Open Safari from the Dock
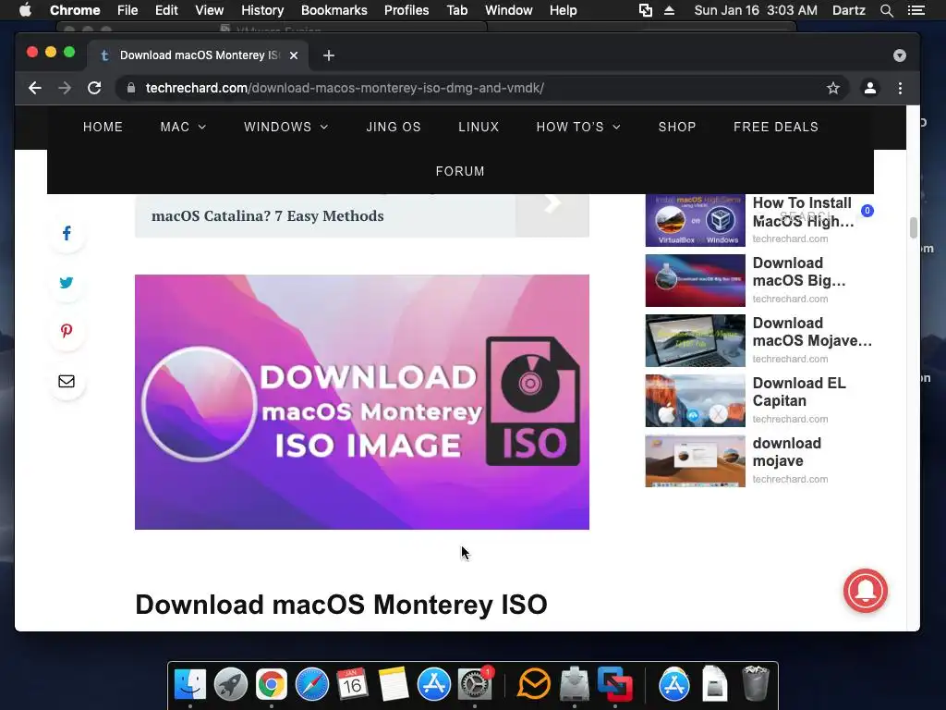The width and height of the screenshot is (946, 710). click(x=312, y=685)
